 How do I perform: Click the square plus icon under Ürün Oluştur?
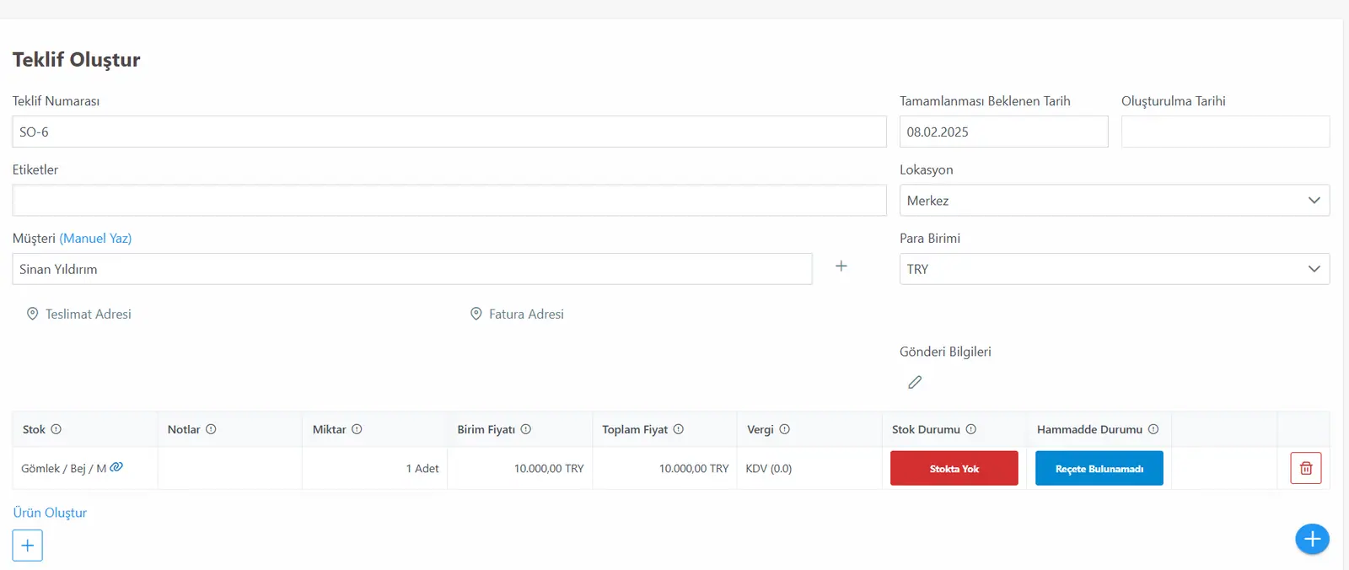click(27, 546)
